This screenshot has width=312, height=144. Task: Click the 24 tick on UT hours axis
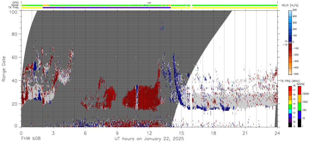(x=277, y=133)
